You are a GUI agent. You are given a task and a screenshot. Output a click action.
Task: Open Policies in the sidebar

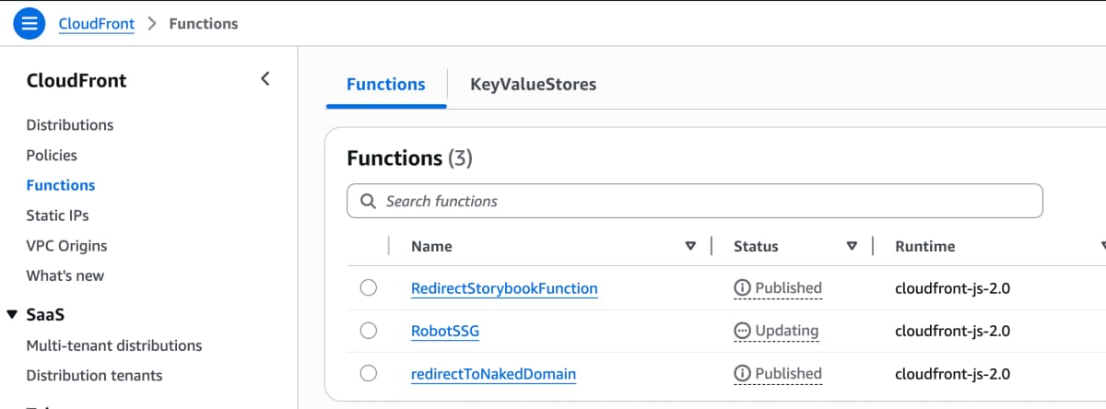click(x=52, y=155)
